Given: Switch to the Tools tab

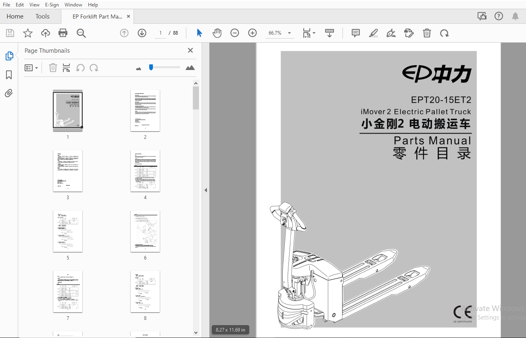Looking at the screenshot, I should [42, 16].
